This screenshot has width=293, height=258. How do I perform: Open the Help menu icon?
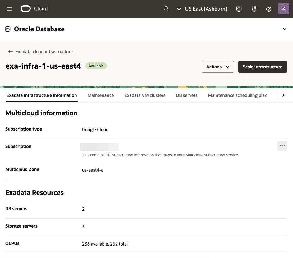268,9
